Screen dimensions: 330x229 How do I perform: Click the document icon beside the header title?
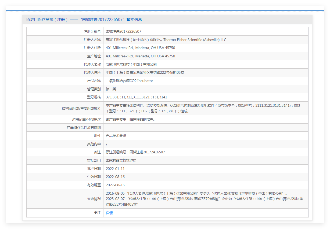point(28,20)
